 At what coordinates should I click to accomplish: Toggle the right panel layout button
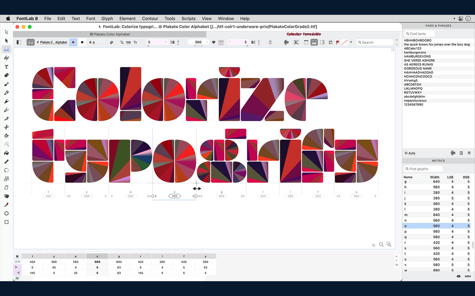pyautogui.click(x=322, y=42)
